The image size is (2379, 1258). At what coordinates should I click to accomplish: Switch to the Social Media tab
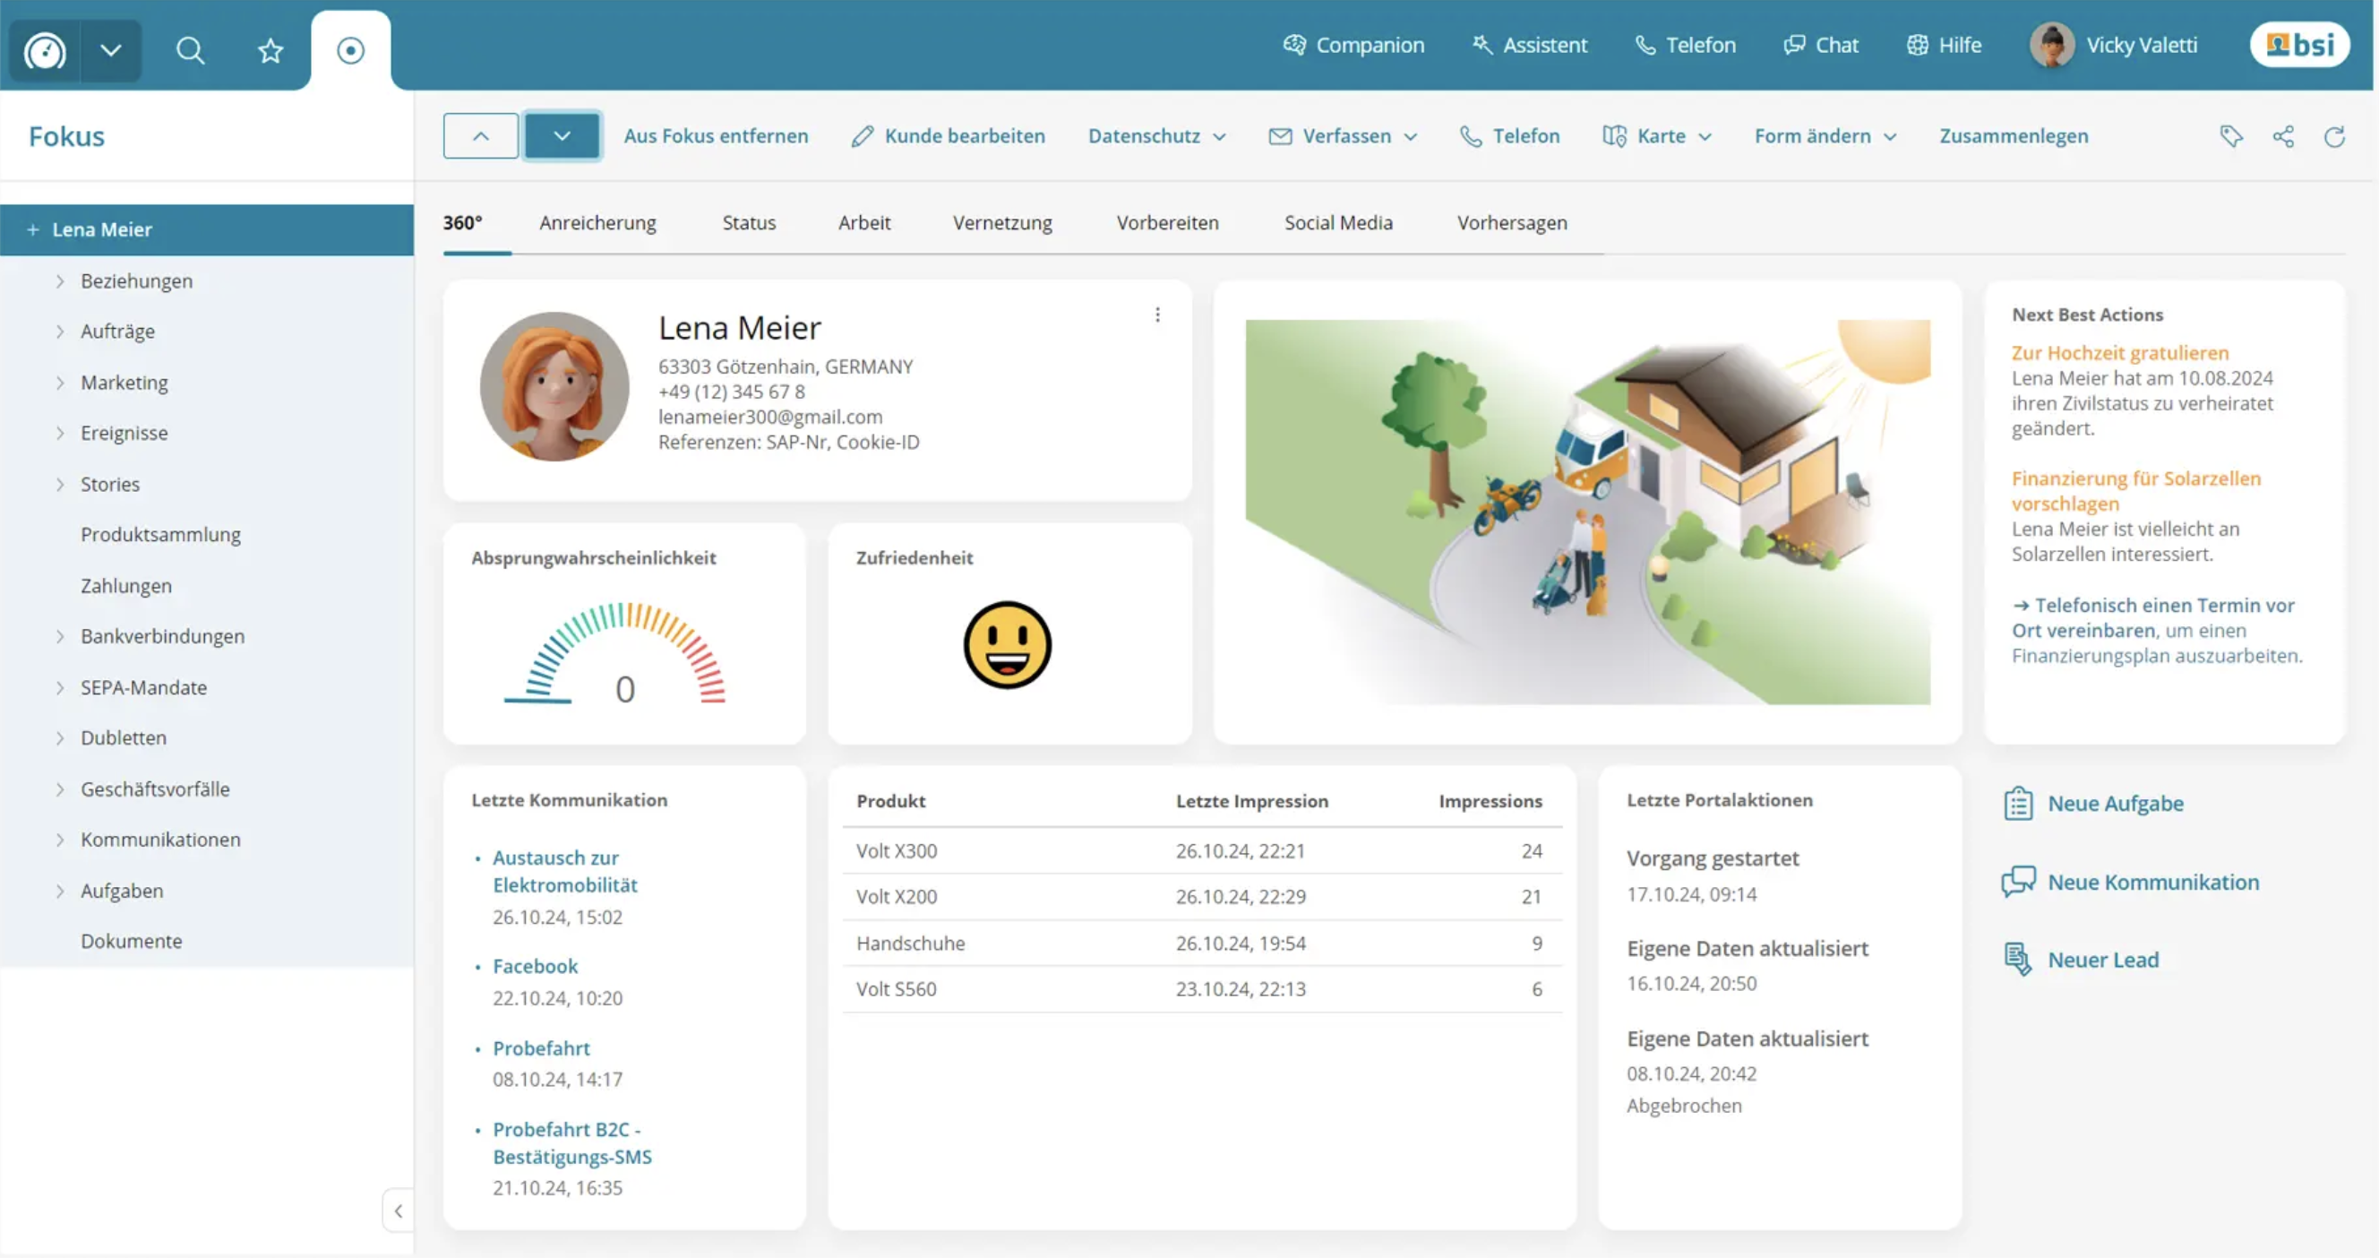pos(1338,222)
